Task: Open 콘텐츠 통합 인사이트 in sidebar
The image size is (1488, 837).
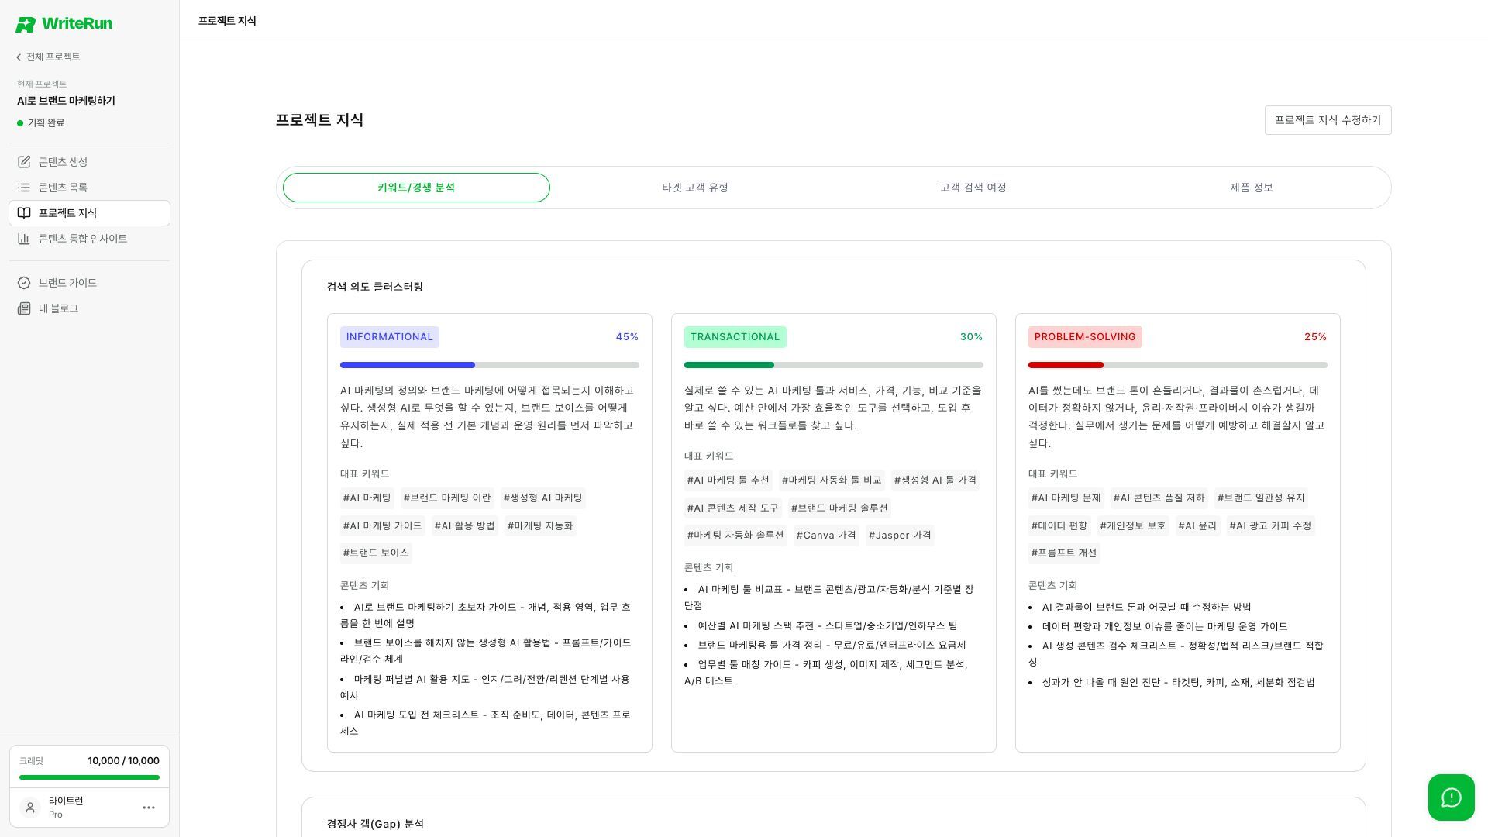Action: tap(89, 239)
